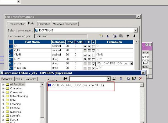The image size is (168, 123).
Task: Toggle the Variable checkbox for V_pre_city port
Action: (x=93, y=68)
